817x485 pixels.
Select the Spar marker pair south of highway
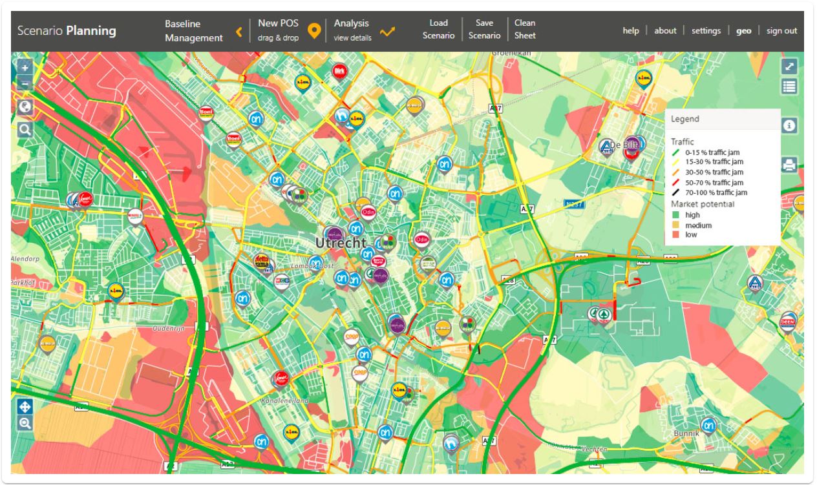click(x=599, y=315)
